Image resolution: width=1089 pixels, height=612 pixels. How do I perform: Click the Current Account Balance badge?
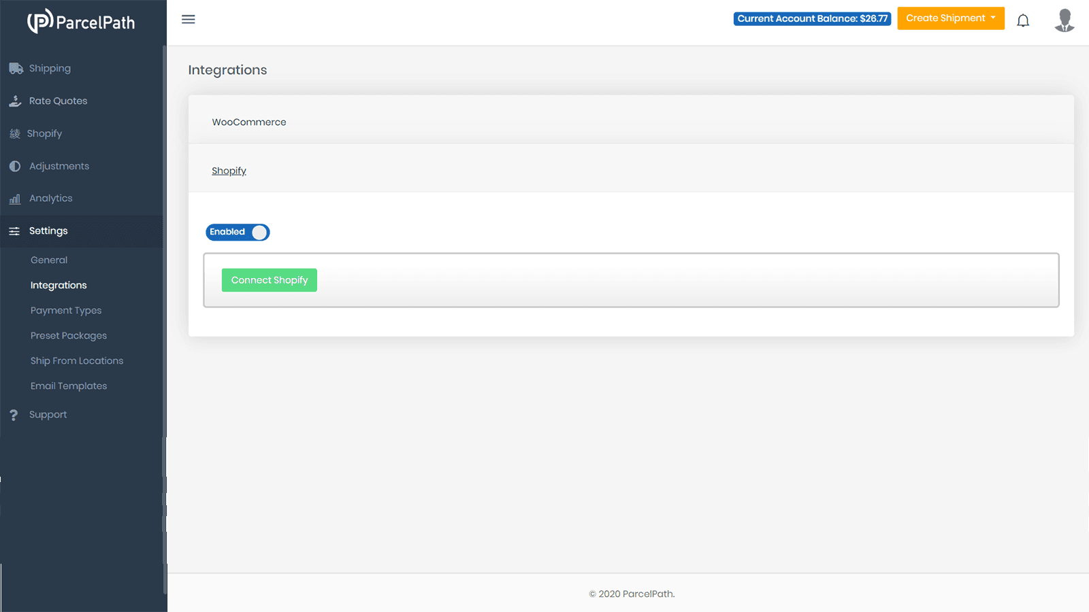point(811,18)
